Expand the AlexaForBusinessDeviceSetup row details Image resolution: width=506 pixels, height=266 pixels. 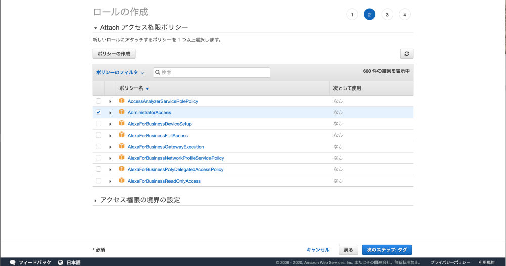click(x=110, y=124)
